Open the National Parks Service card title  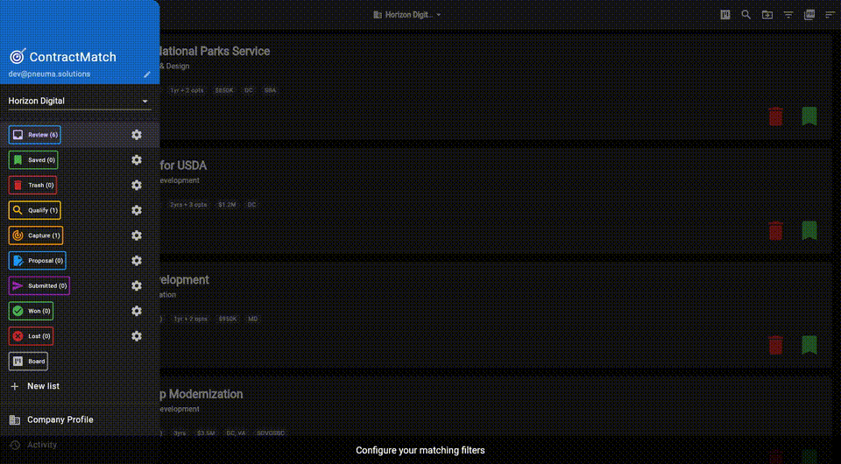coord(215,52)
